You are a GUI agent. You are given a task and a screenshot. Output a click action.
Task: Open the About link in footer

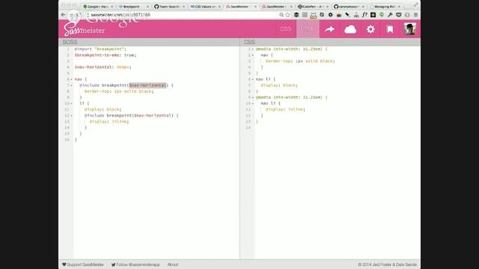tap(173, 265)
